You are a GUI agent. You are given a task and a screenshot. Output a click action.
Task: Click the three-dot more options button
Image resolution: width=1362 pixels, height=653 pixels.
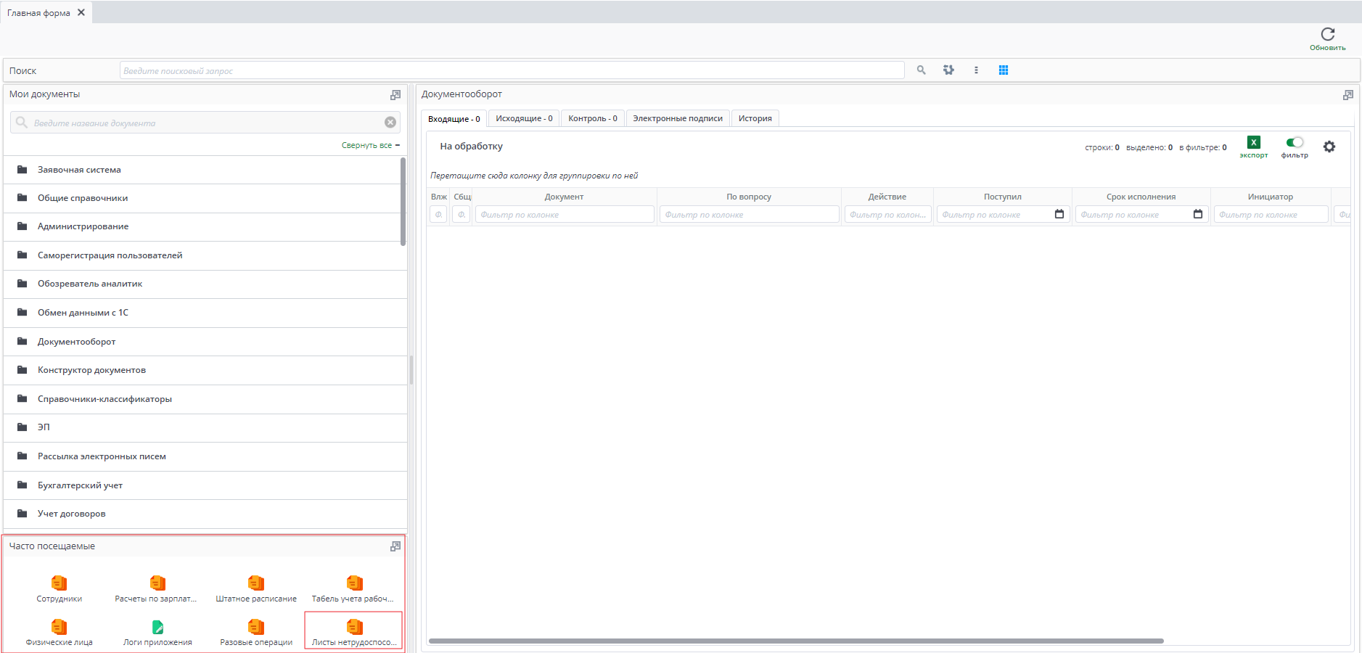(976, 70)
